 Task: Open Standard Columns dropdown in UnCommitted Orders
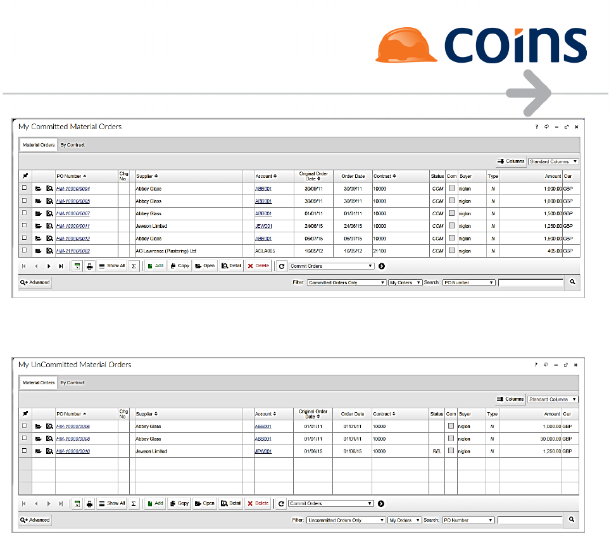[x=553, y=399]
